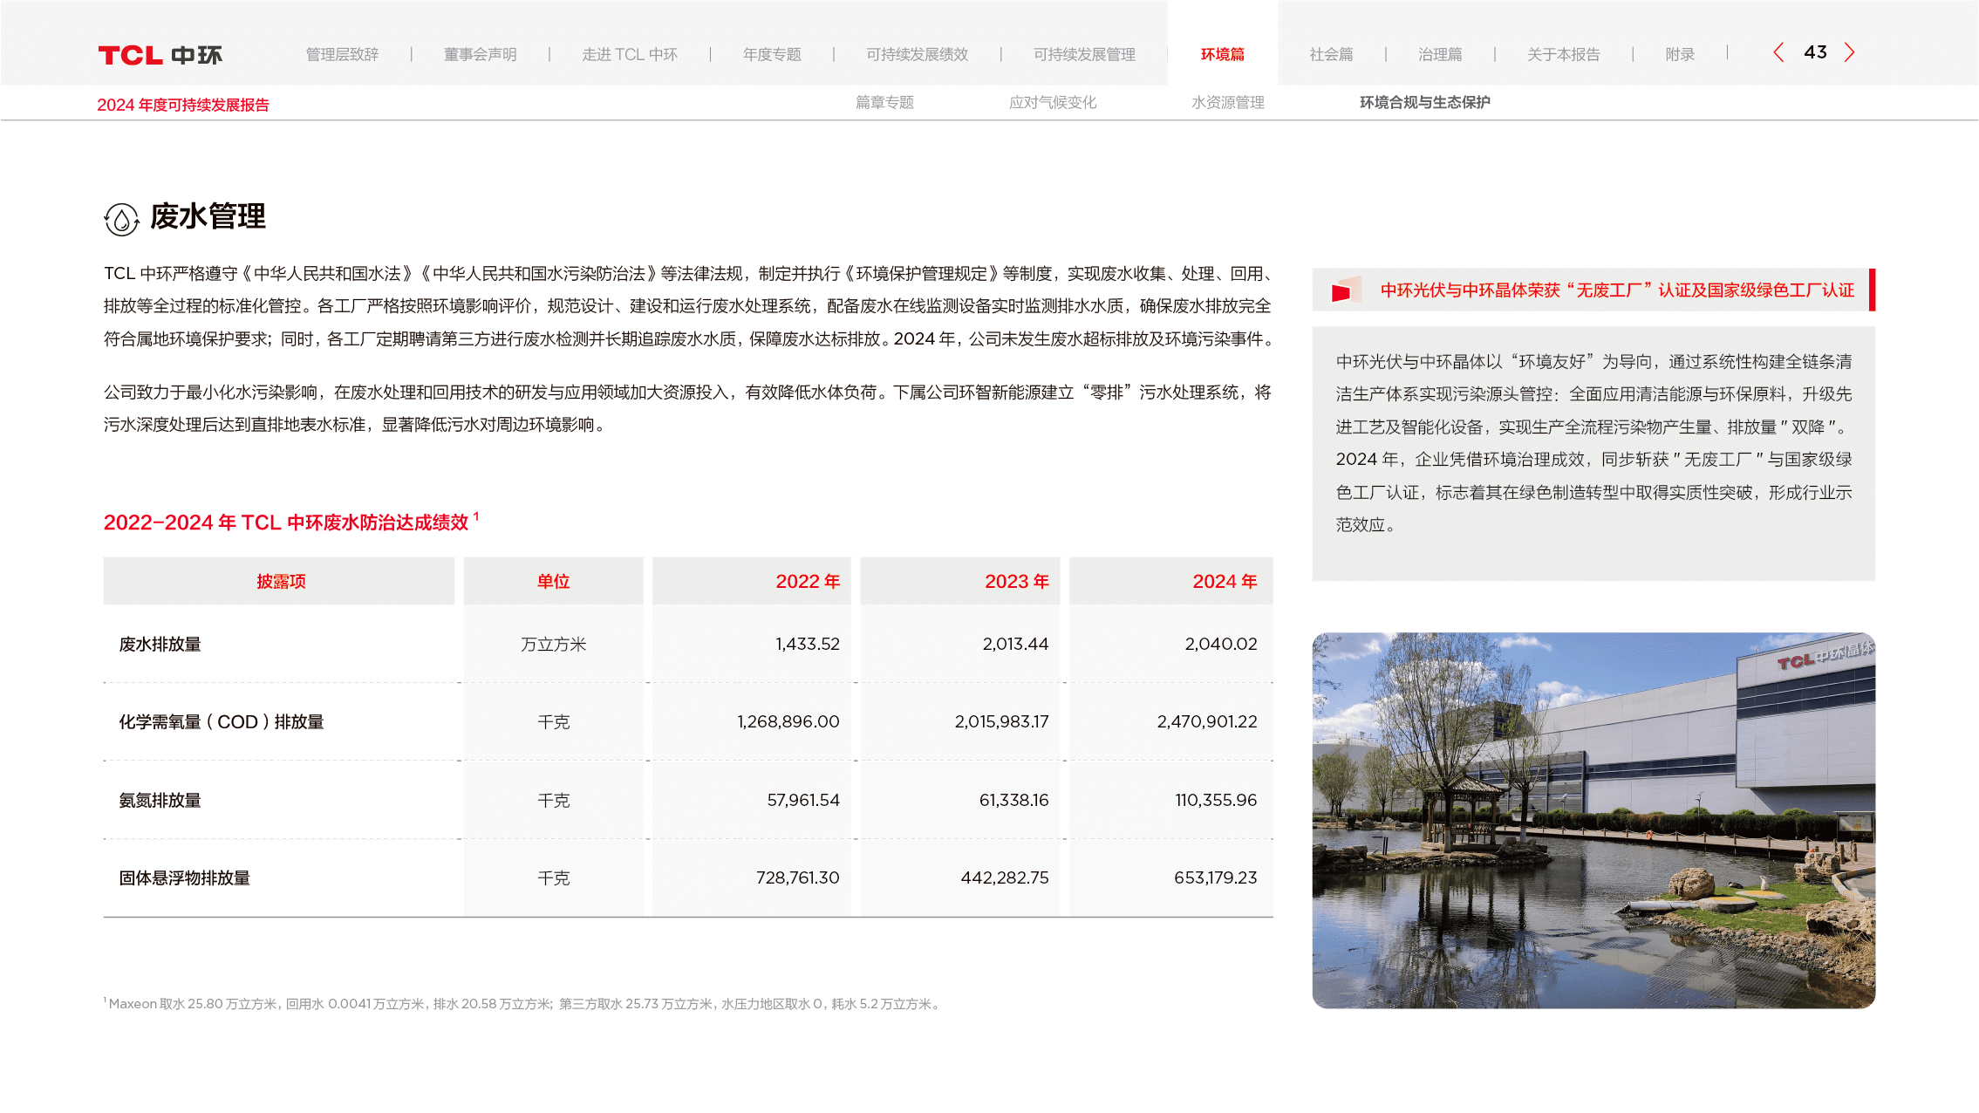Click the water drop icon beside 废水管理
The width and height of the screenshot is (1979, 1113).
[121, 219]
